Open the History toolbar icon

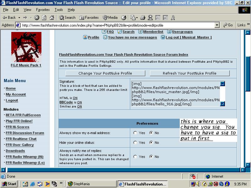coord(123,18)
